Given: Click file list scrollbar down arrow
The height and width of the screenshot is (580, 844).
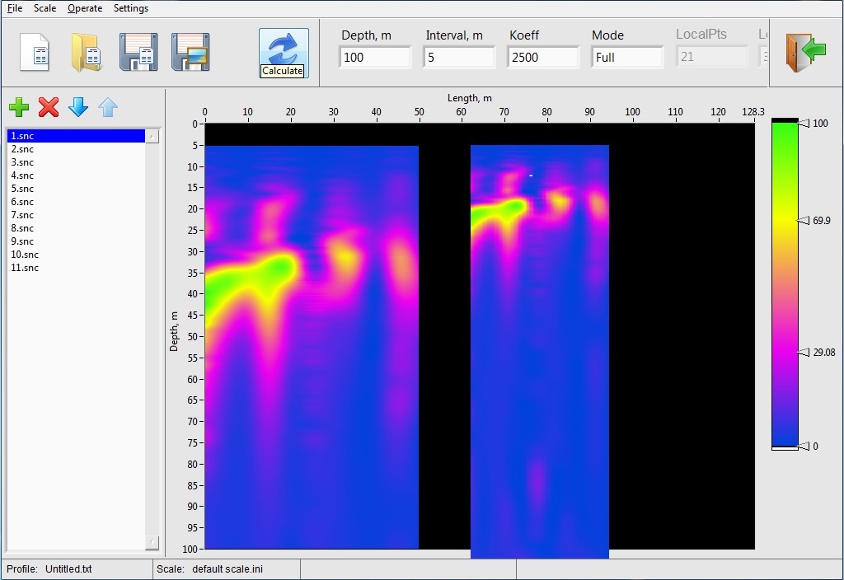Looking at the screenshot, I should 152,542.
